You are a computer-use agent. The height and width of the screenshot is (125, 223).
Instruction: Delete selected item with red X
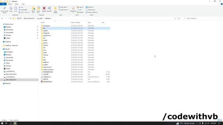pos(44,9)
